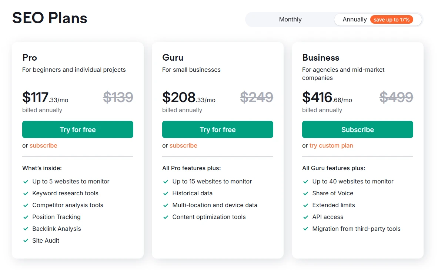Start Pro plan with Try for free
The width and height of the screenshot is (438, 270).
tap(78, 129)
